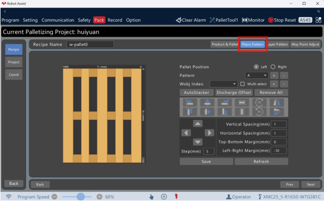Click the hand pointer icon in status bar

click(151, 197)
